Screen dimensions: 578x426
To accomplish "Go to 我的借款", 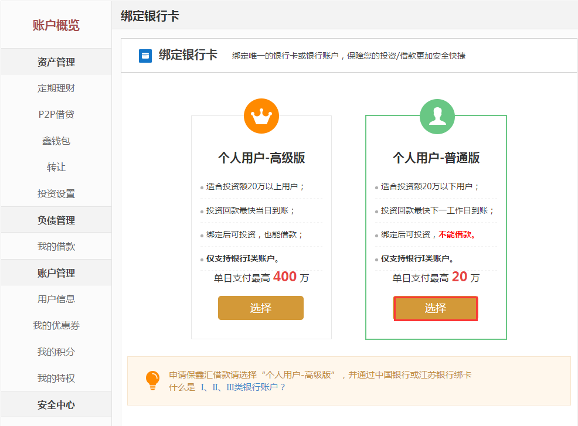I will click(56, 246).
